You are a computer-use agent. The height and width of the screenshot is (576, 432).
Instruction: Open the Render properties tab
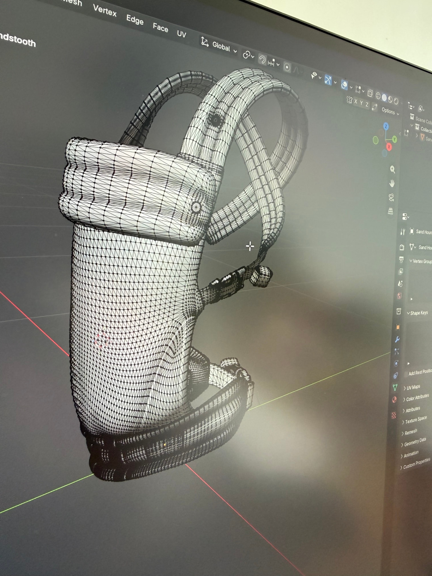click(x=402, y=247)
